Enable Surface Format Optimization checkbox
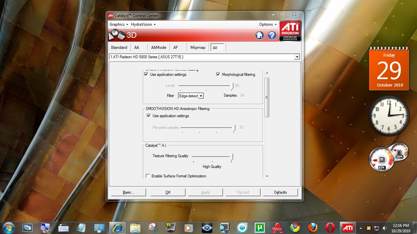Viewport: 417px width, 234px height. pyautogui.click(x=147, y=175)
